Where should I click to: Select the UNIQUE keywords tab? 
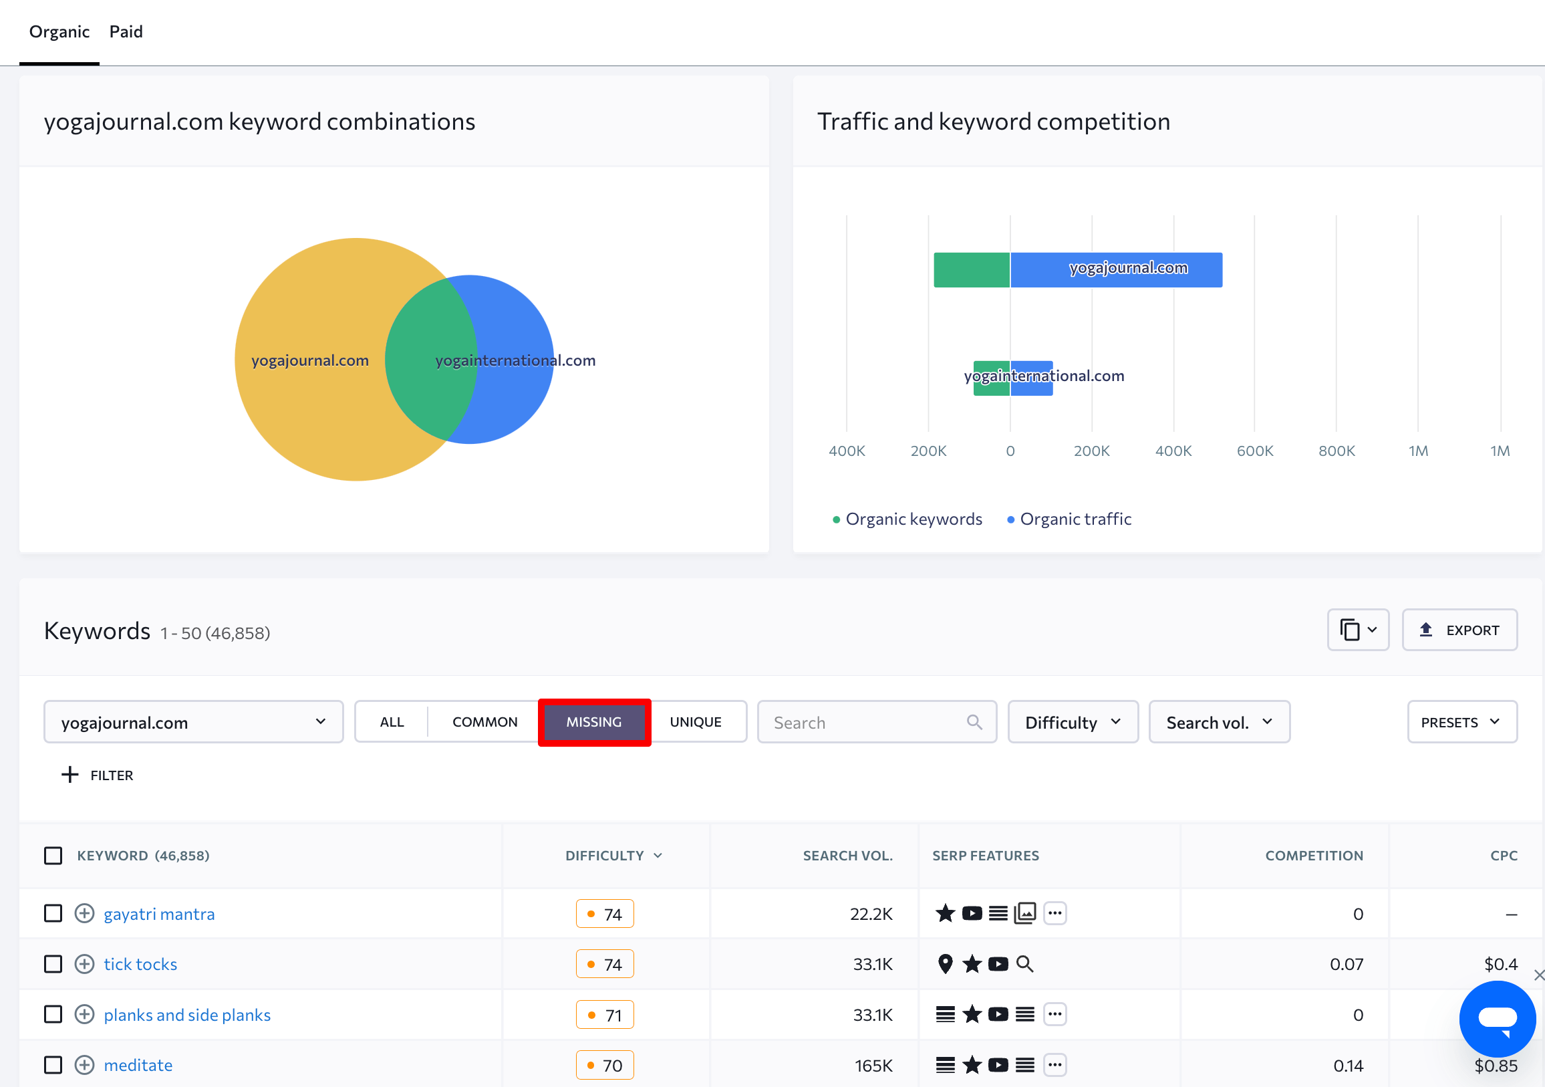[x=695, y=721]
